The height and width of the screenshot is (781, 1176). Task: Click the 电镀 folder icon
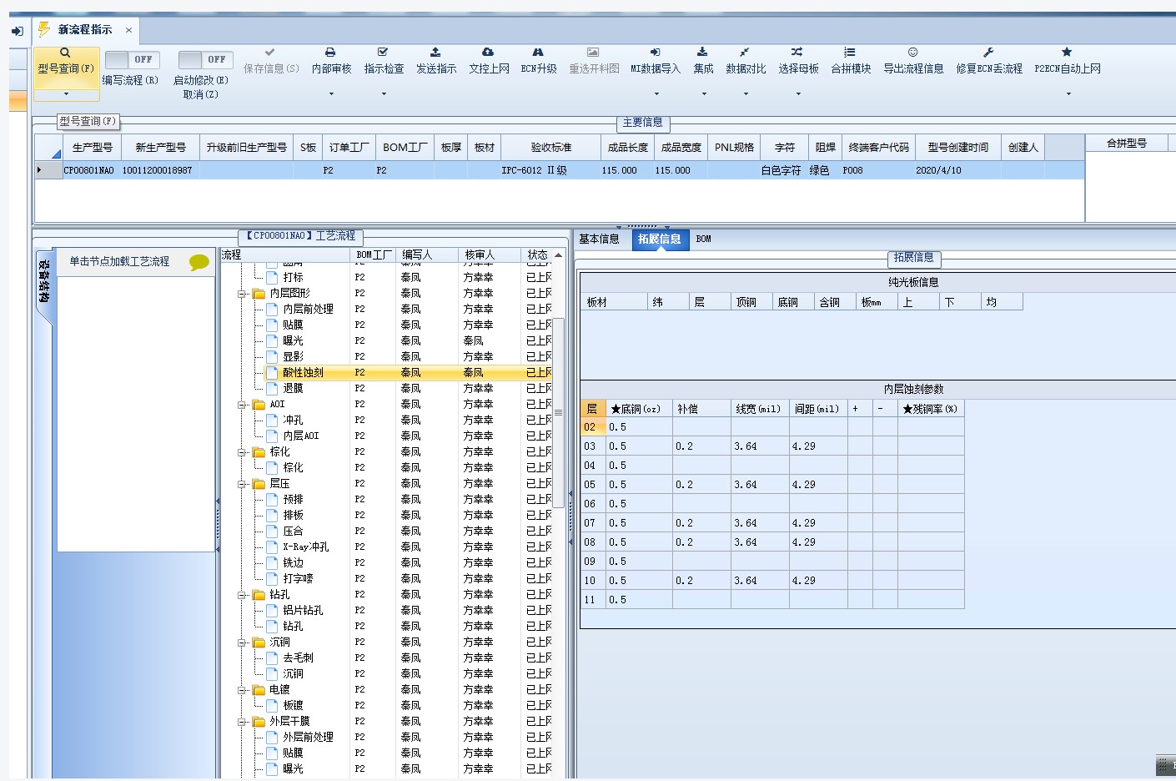259,689
